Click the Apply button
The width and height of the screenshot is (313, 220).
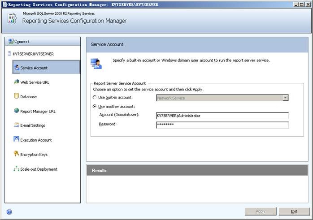coord(261,211)
